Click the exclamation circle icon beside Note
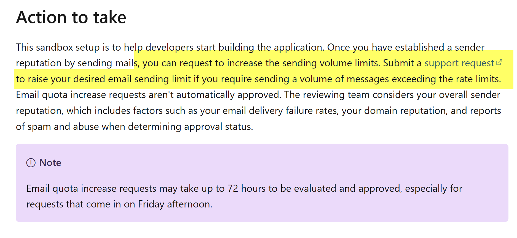 click(31, 163)
